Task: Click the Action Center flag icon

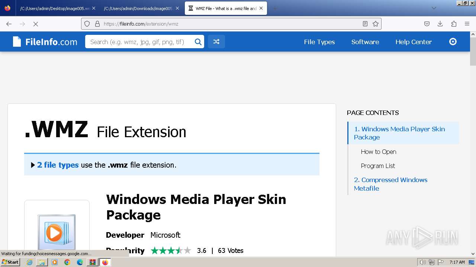Action: click(441, 262)
